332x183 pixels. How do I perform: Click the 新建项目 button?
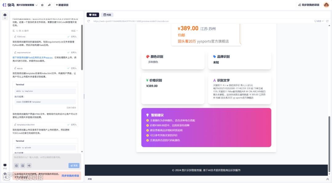coord(62,5)
